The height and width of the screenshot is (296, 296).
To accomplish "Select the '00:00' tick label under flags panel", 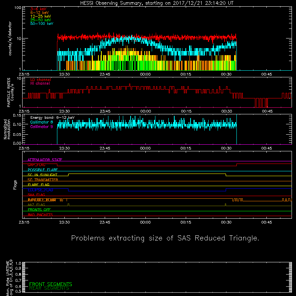I will point(145,222).
